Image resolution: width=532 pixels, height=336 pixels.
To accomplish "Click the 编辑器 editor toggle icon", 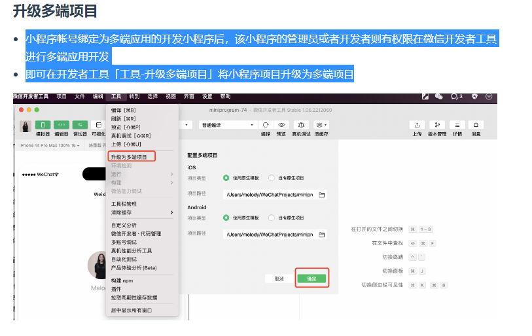I will (62, 125).
